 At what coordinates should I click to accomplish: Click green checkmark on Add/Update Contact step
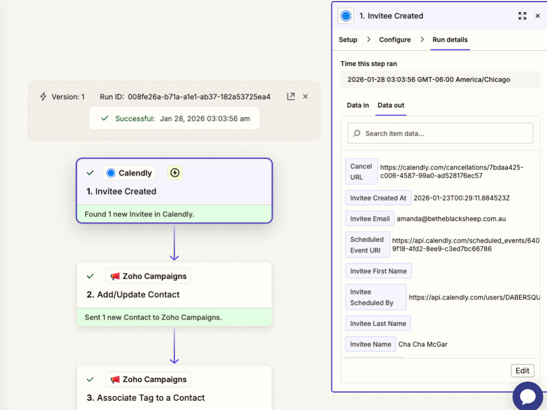click(90, 276)
